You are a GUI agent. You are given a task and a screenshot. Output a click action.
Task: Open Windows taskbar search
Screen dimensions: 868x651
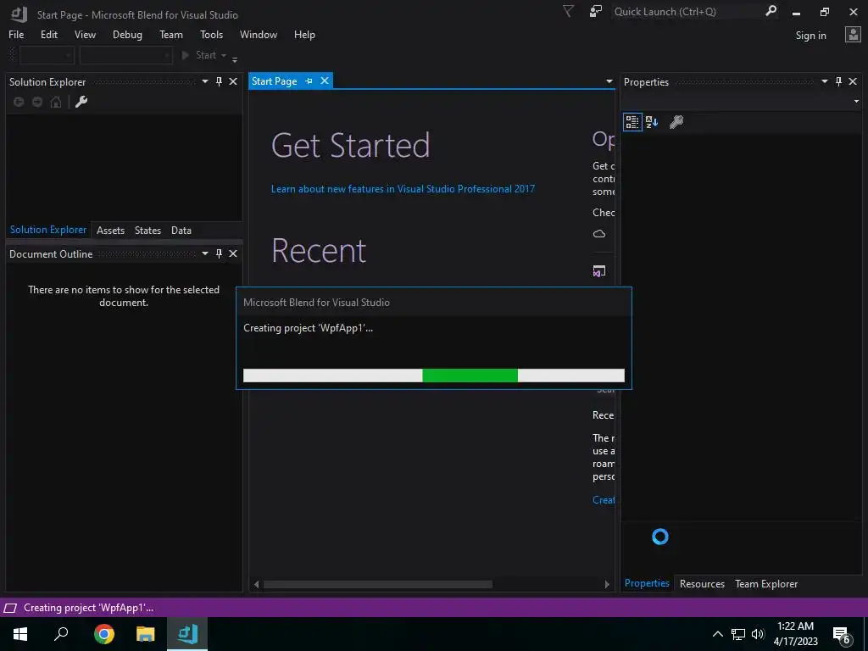(61, 634)
